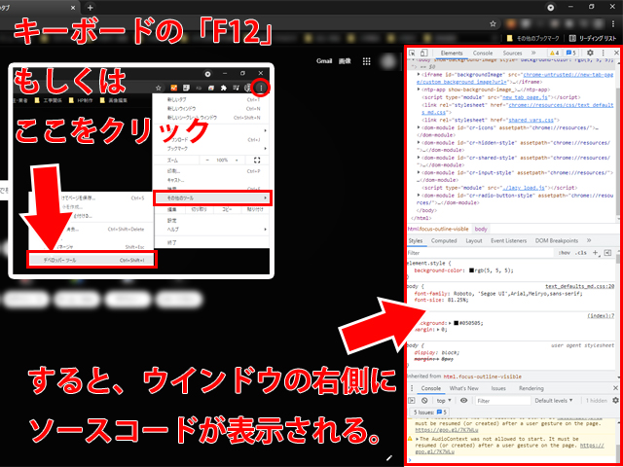Show more DevTools panels after Sources
The image size is (623, 467).
[x=533, y=53]
